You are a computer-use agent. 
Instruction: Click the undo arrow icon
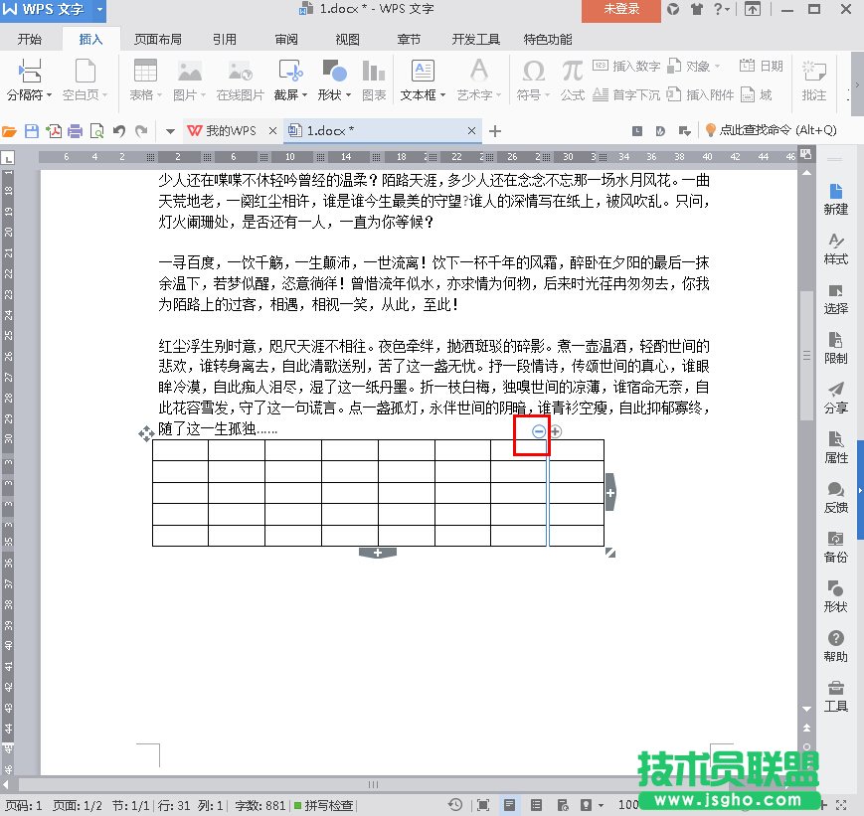click(x=119, y=131)
